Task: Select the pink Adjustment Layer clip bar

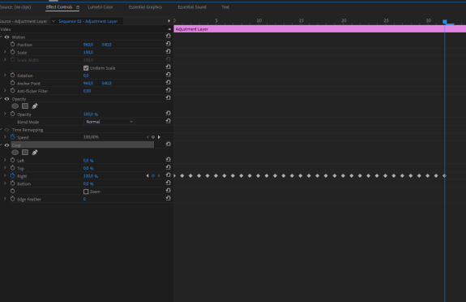Action: (320, 29)
